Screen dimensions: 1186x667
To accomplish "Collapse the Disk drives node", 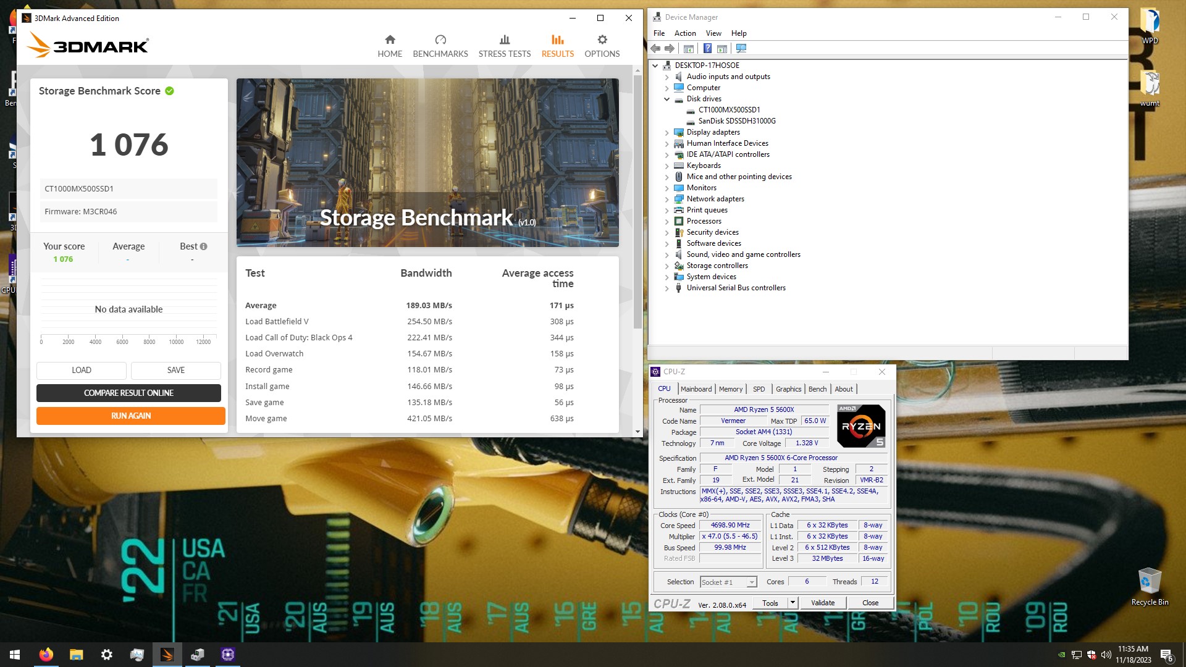I will (x=667, y=99).
